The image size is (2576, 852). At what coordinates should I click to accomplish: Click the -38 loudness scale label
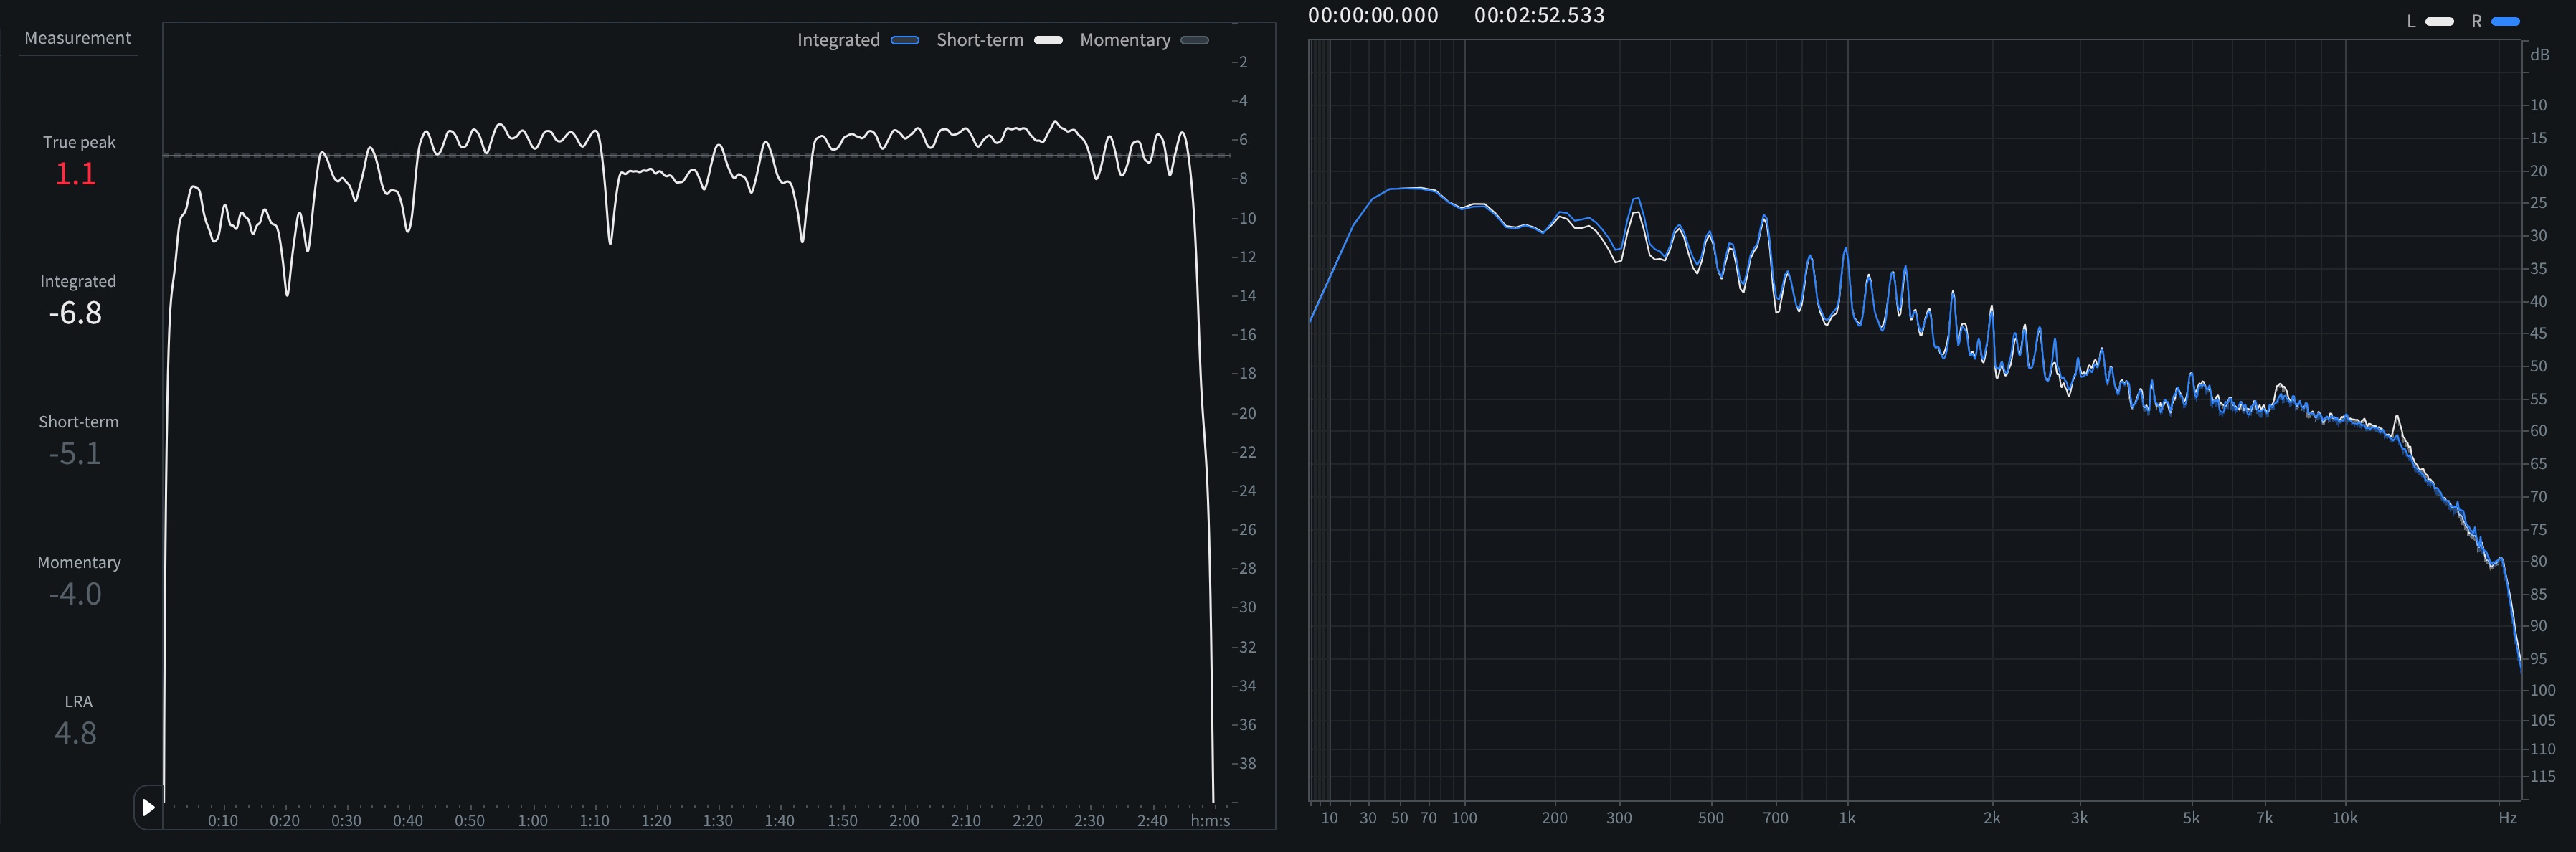click(x=1244, y=763)
